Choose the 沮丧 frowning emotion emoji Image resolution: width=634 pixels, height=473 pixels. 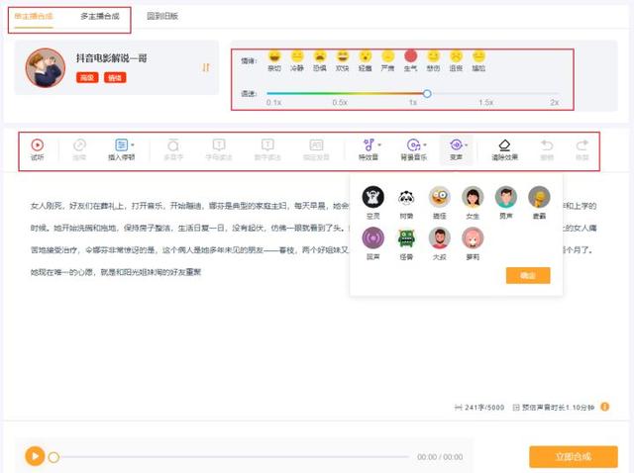[456, 56]
